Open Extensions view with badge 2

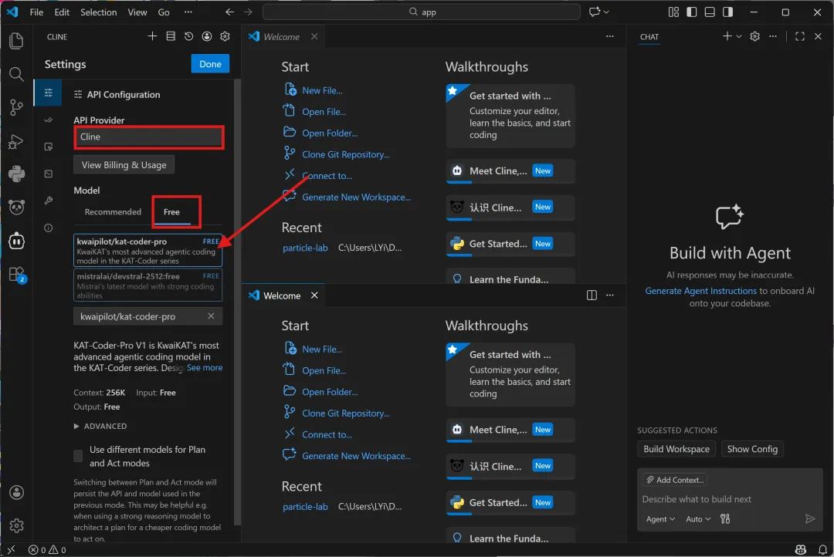tap(16, 274)
